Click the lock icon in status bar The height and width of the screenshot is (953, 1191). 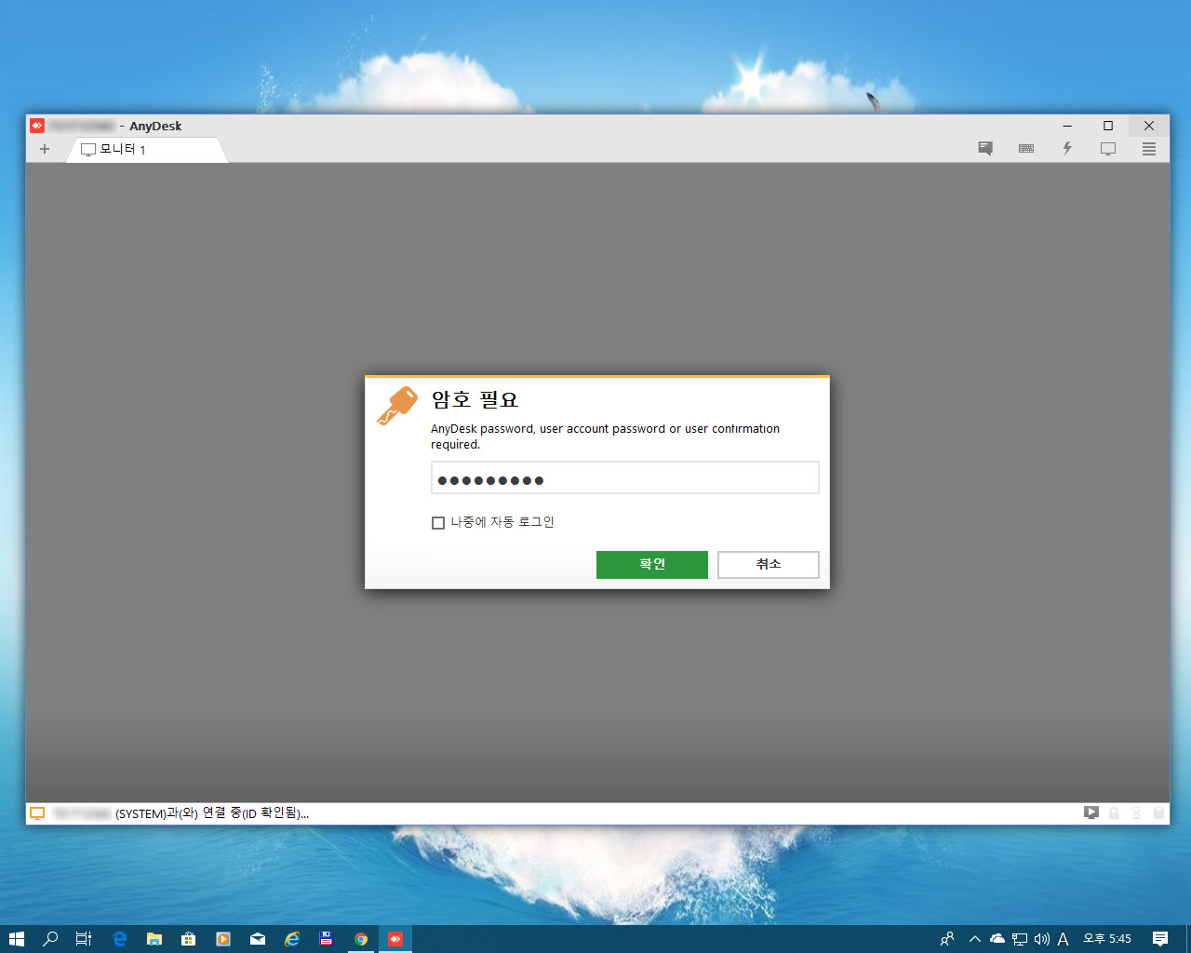coord(1114,812)
